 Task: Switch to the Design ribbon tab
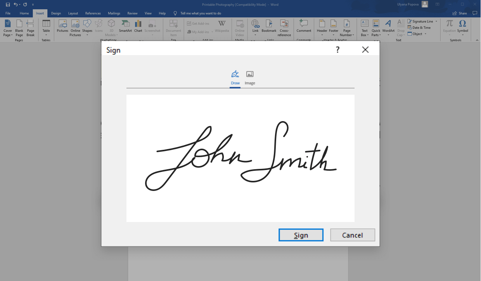(56, 13)
